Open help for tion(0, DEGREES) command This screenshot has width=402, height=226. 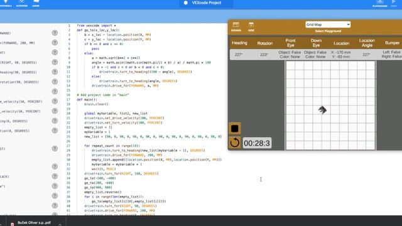click(55, 131)
